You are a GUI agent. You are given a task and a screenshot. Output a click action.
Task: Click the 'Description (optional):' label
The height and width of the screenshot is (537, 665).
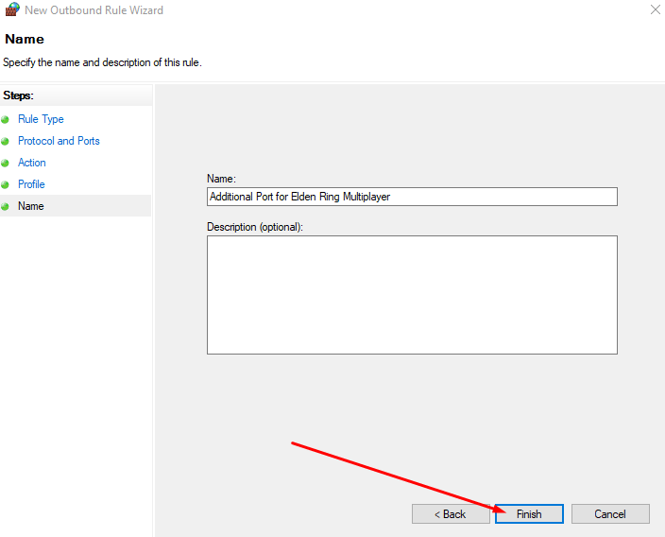[x=255, y=227]
